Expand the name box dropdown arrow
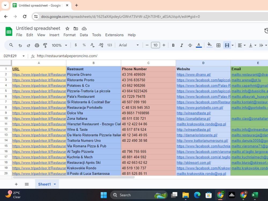268x201 pixels. click(x=24, y=56)
